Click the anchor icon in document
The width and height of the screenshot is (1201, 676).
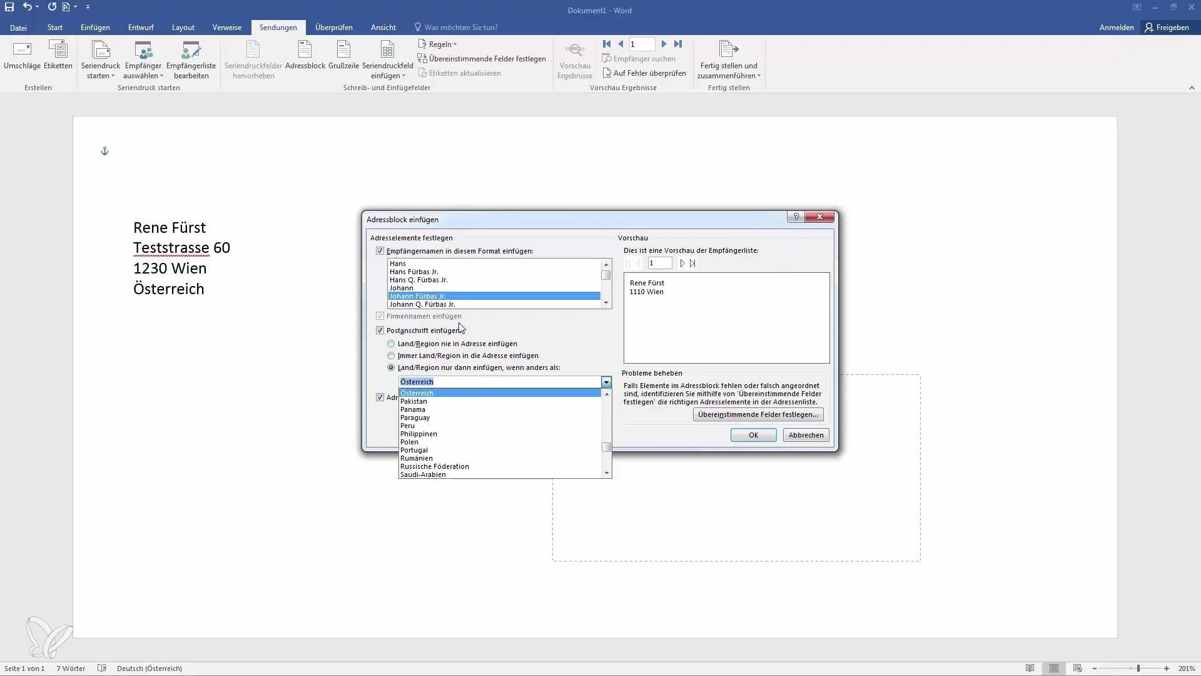[x=104, y=151]
